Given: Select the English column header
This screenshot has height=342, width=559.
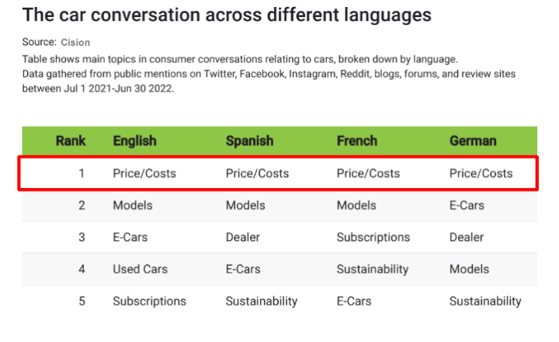Looking at the screenshot, I should point(134,141).
